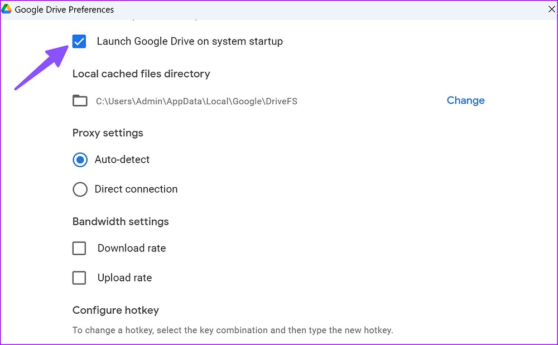Select the local cached files directory path
This screenshot has height=345, width=558.
pyautogui.click(x=196, y=101)
